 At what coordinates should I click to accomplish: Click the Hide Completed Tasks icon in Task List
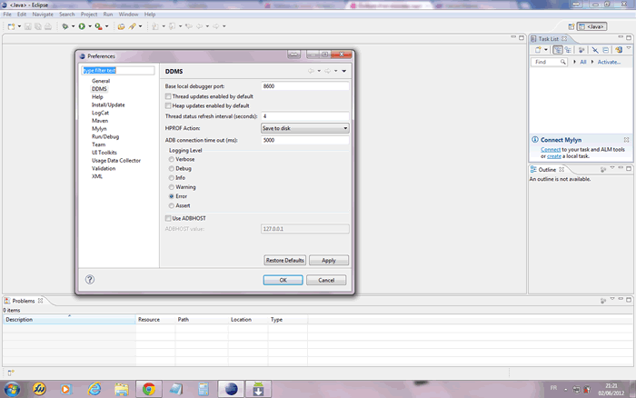click(595, 50)
